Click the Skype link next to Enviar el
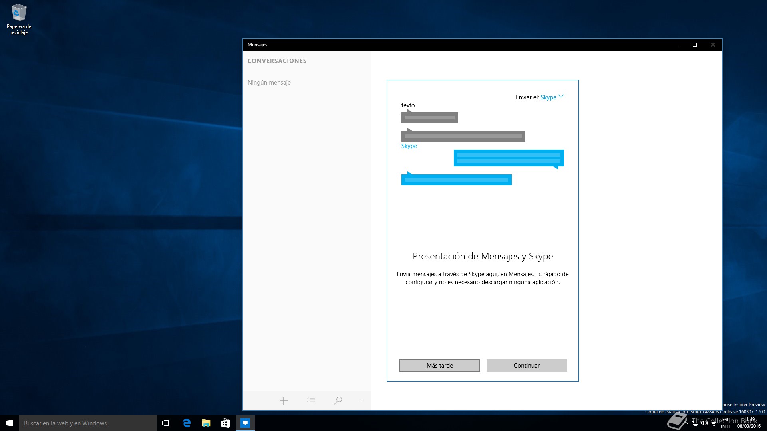Image resolution: width=767 pixels, height=431 pixels. [x=548, y=97]
